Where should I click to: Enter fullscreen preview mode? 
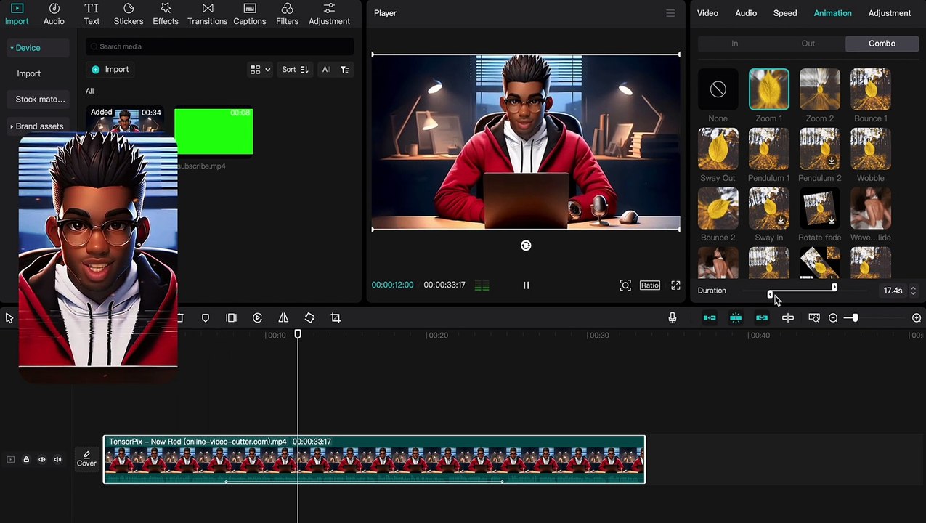(675, 285)
